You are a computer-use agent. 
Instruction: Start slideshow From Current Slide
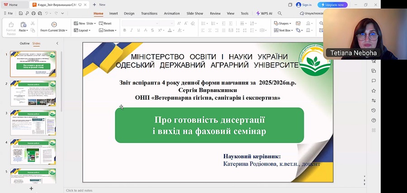coord(54,27)
